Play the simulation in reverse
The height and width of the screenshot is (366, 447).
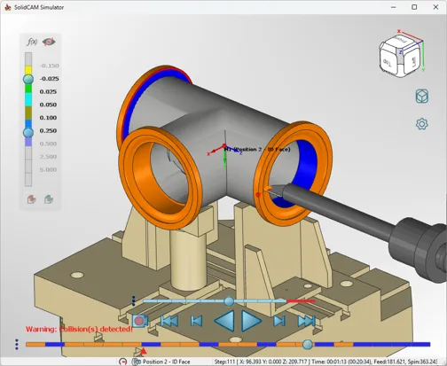tap(224, 321)
